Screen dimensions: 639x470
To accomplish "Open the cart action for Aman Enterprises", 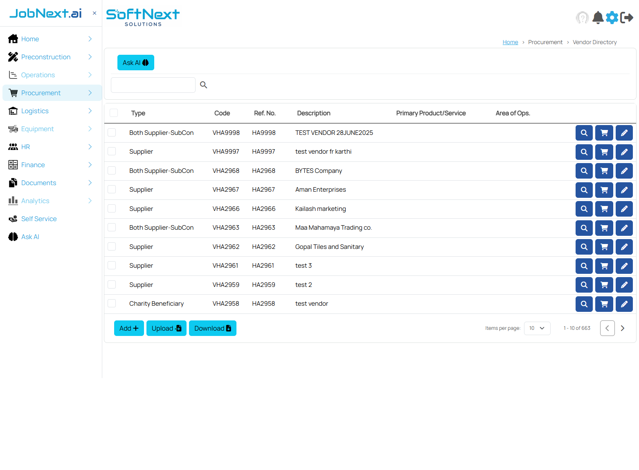I will (604, 190).
